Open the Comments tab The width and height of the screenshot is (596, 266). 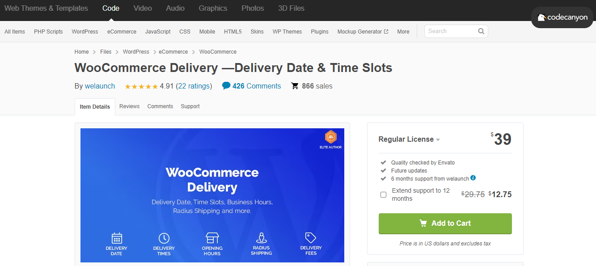tap(160, 106)
